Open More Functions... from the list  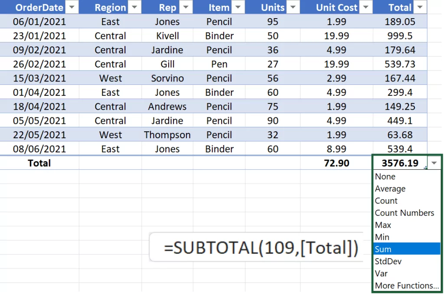(407, 285)
